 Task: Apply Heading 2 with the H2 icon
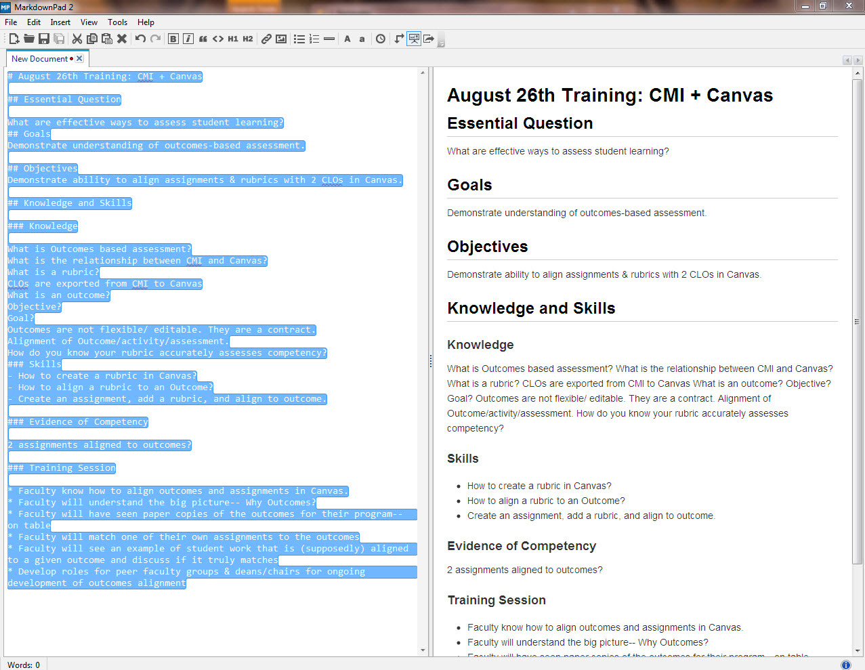[248, 39]
